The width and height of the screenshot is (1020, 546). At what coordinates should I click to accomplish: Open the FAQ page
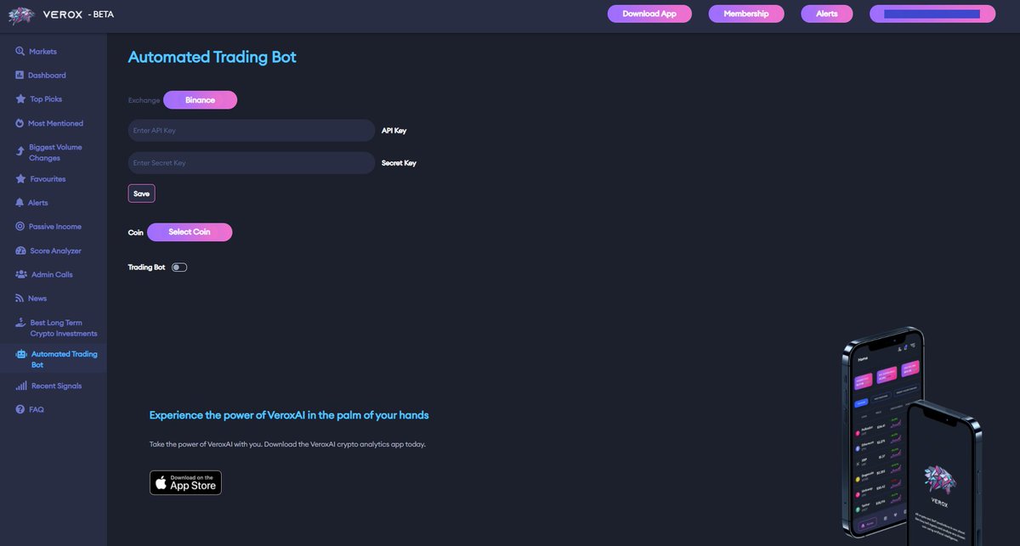pos(37,409)
